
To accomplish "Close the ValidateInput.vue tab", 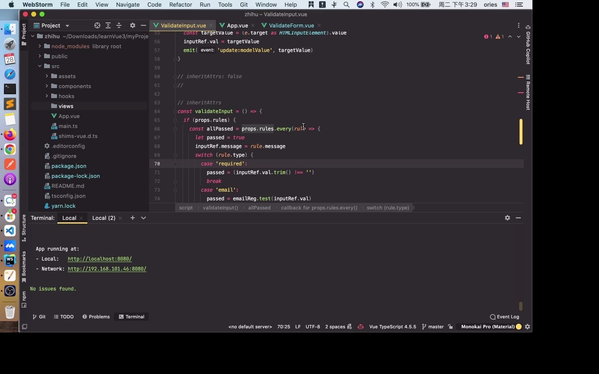I will (211, 25).
